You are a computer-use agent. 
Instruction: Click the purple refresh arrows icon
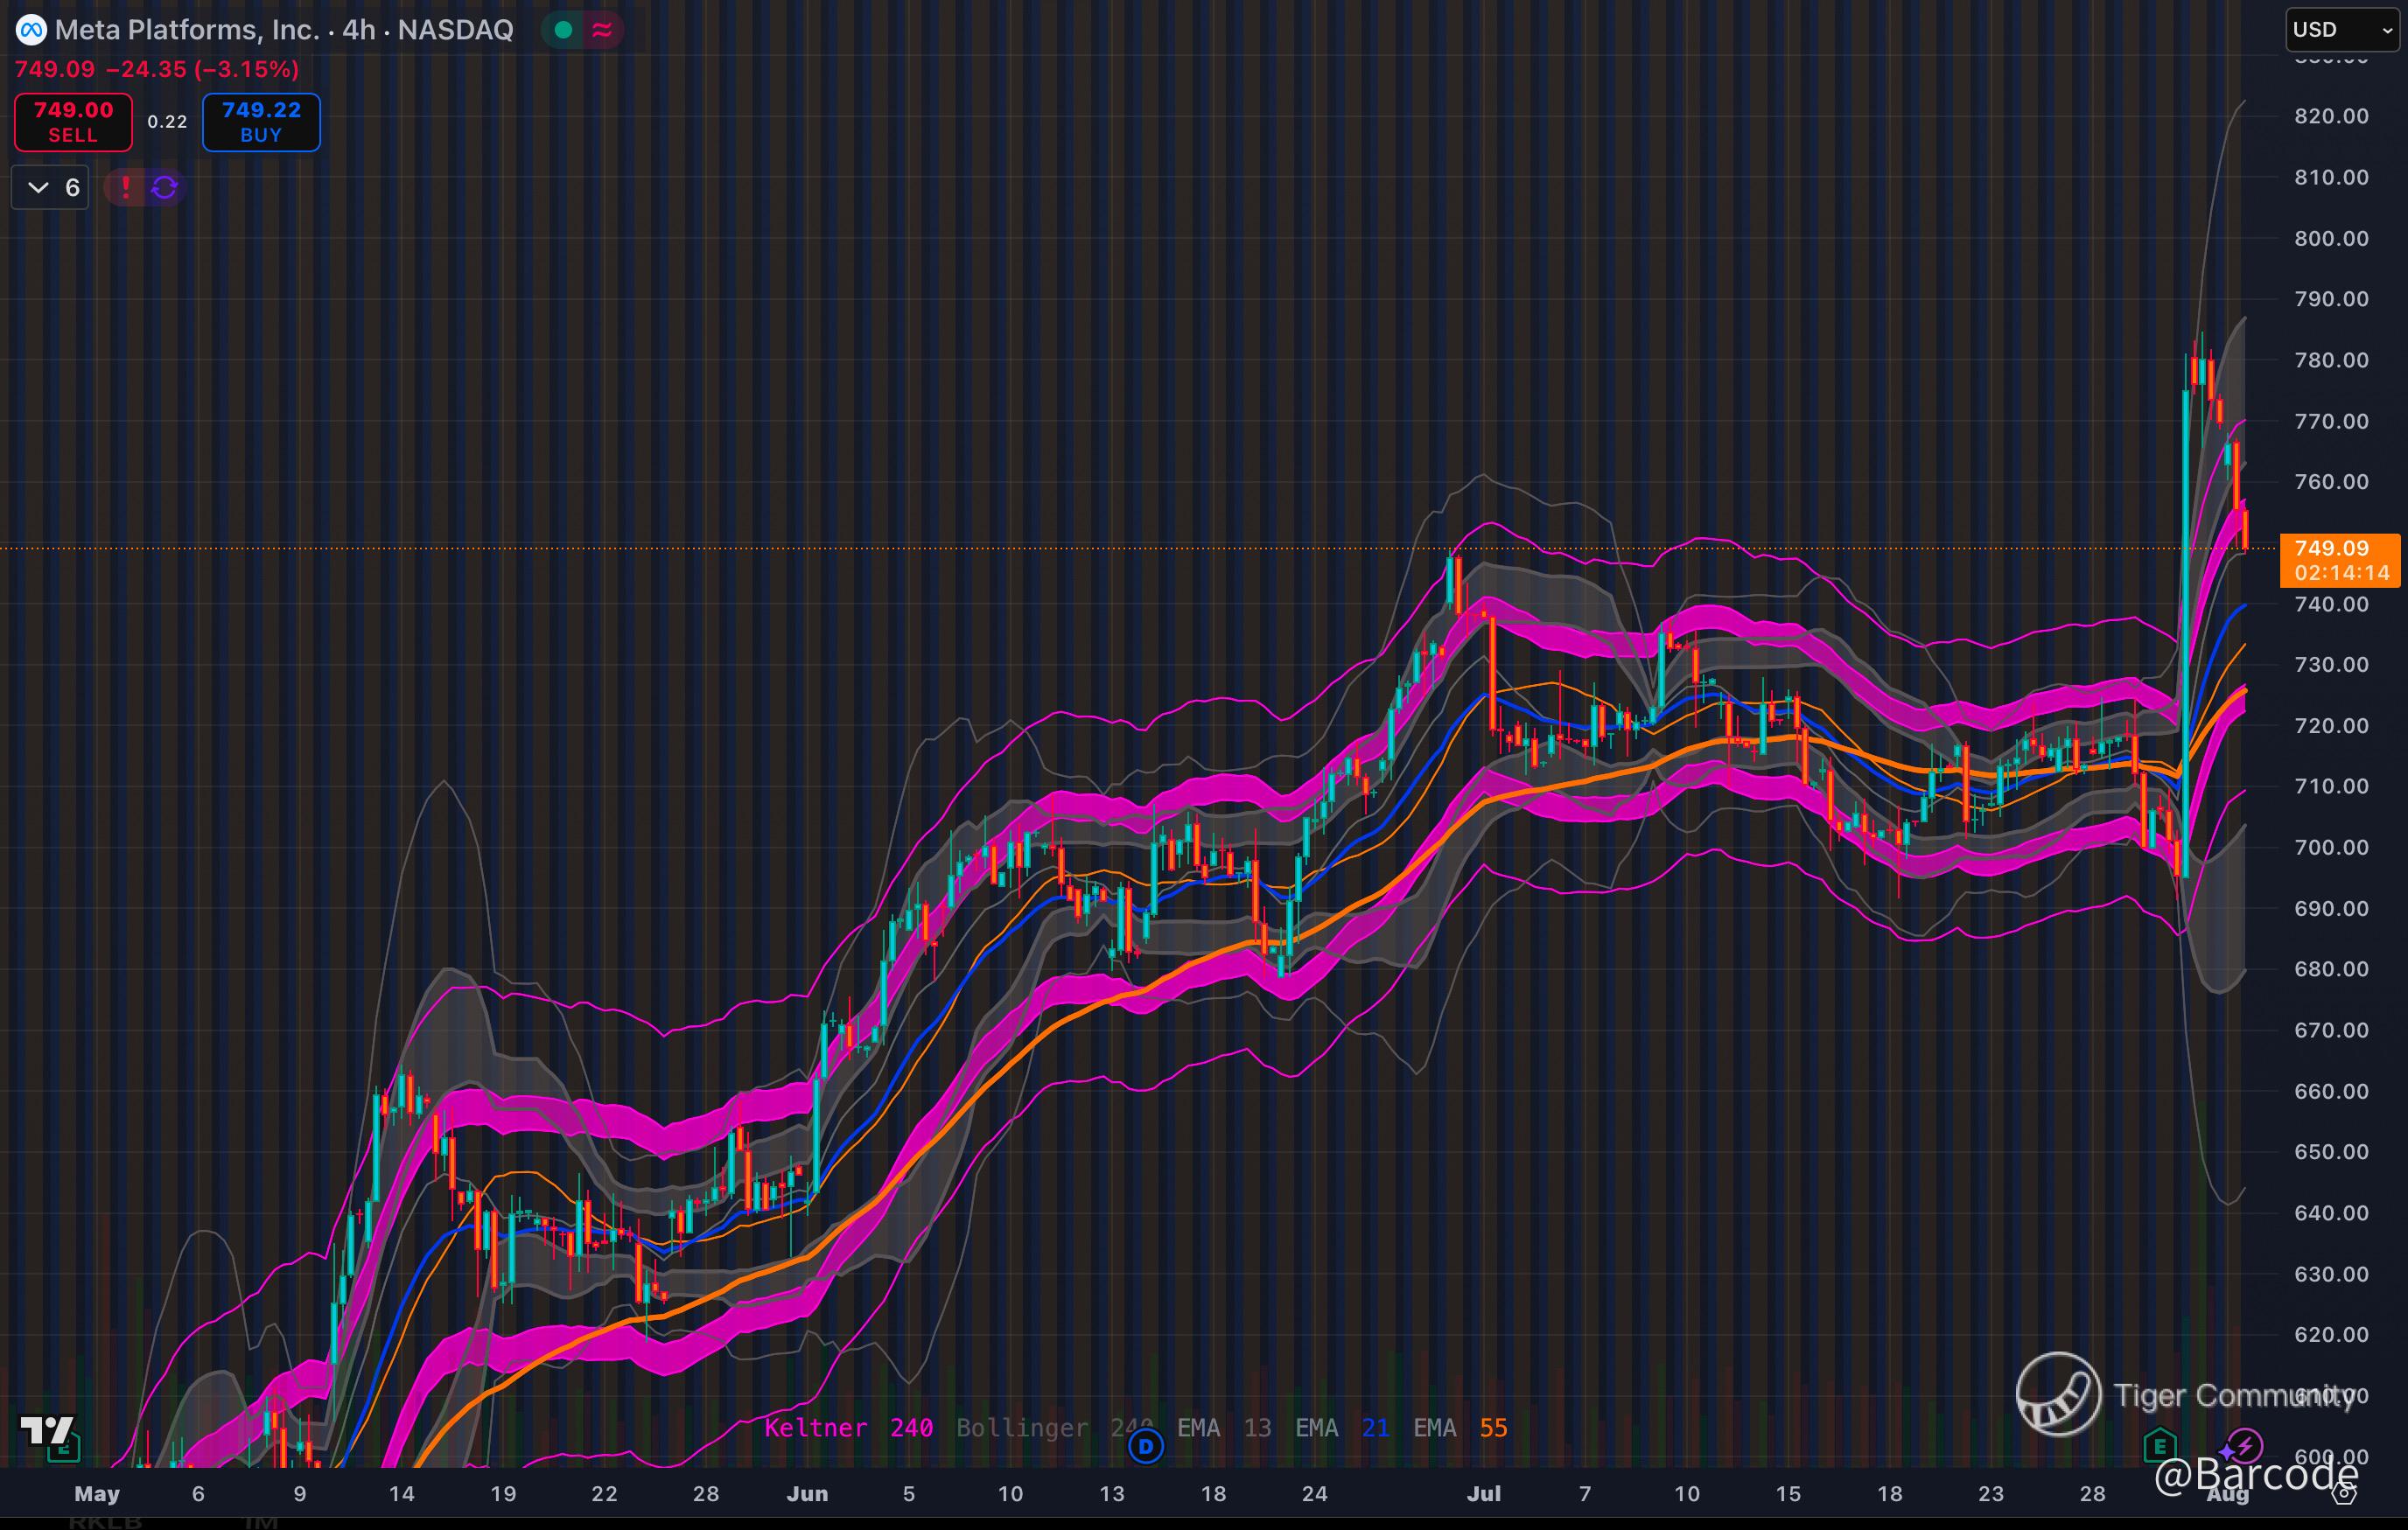[165, 187]
